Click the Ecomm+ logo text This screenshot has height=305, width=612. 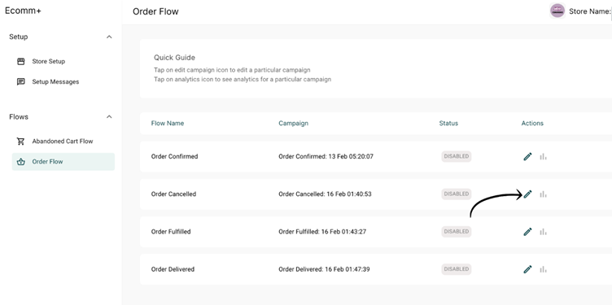click(23, 11)
